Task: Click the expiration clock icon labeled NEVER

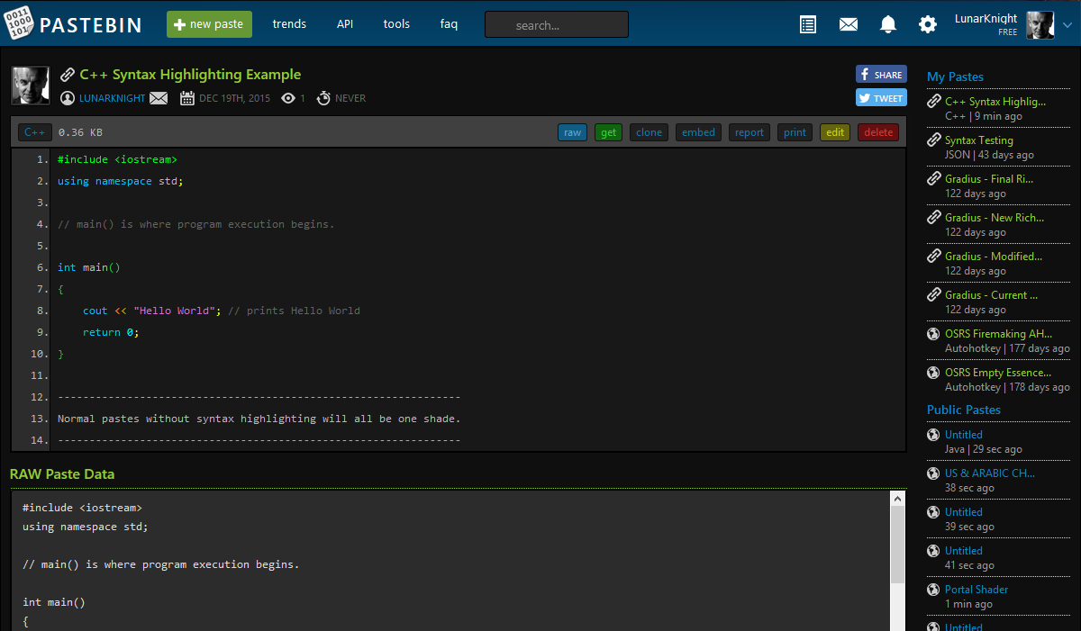Action: [x=322, y=98]
